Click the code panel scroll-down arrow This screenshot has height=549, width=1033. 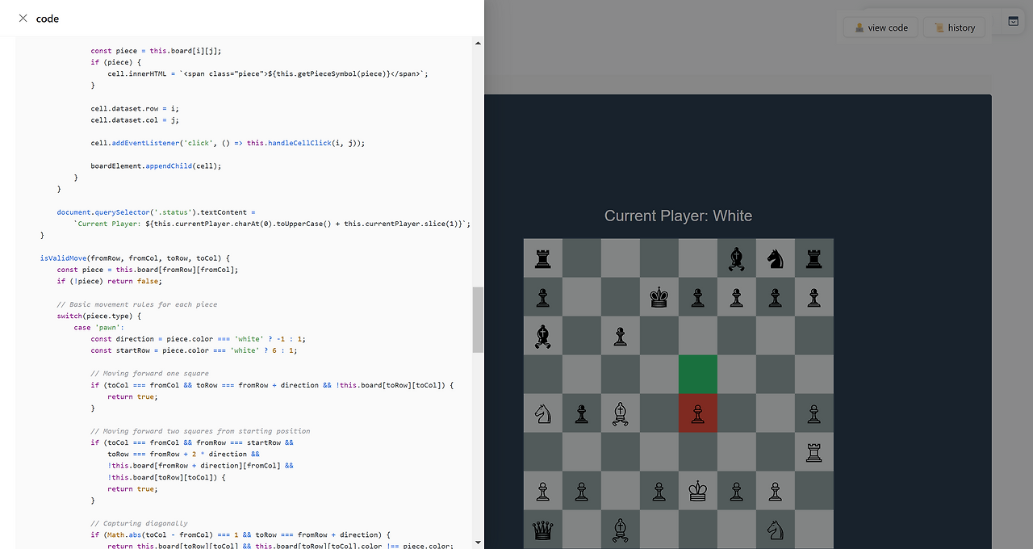coord(478,542)
